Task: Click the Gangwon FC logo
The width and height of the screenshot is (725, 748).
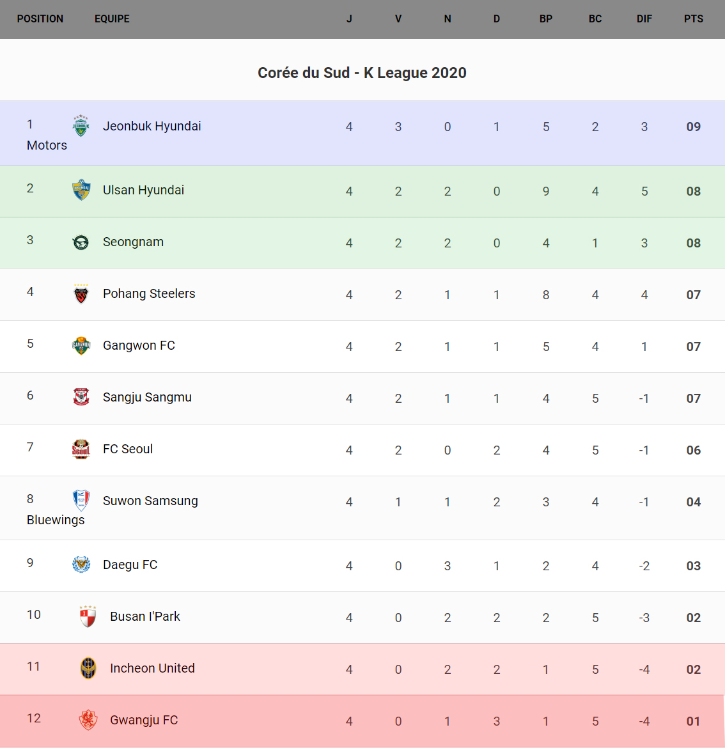Action: tap(81, 346)
